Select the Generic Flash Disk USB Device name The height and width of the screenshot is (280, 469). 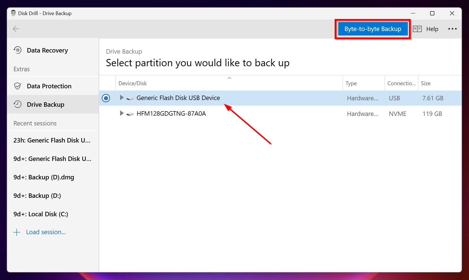click(178, 98)
